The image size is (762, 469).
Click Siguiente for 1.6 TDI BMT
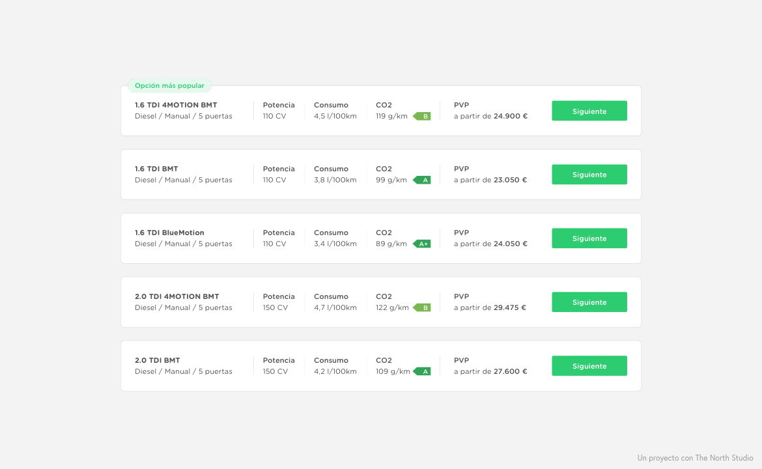click(x=589, y=175)
